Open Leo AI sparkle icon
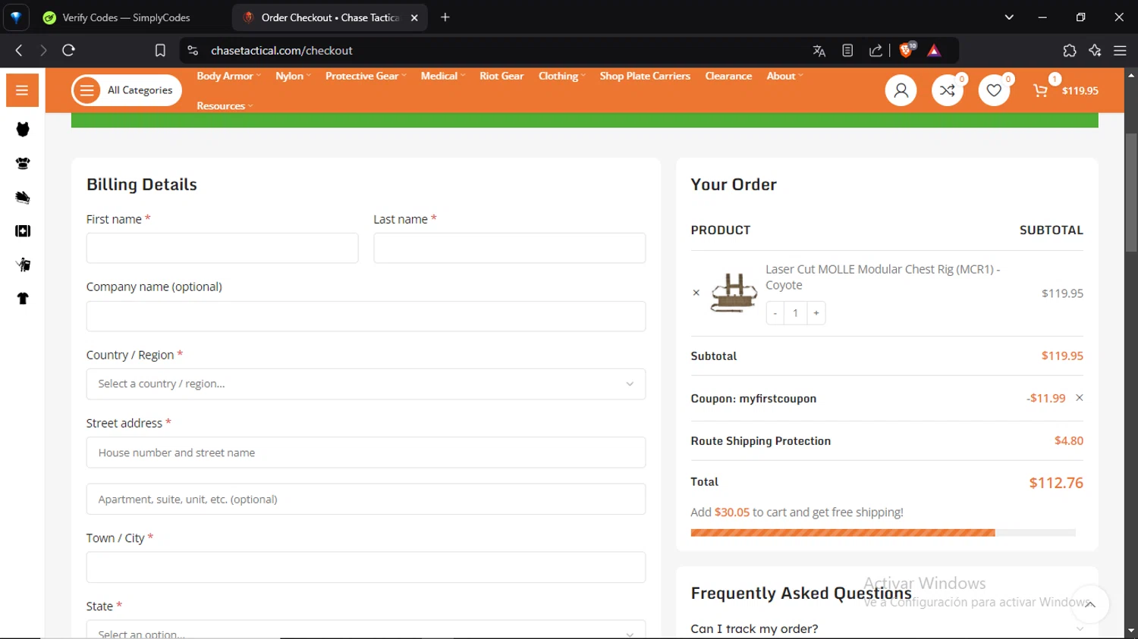This screenshot has height=639, width=1138. (x=1095, y=51)
